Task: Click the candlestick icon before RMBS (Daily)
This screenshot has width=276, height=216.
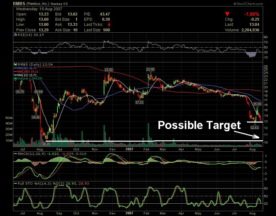Action: click(x=16, y=65)
